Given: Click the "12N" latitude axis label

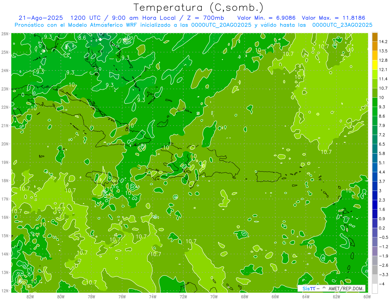Looking at the screenshot, I should point(5,291).
